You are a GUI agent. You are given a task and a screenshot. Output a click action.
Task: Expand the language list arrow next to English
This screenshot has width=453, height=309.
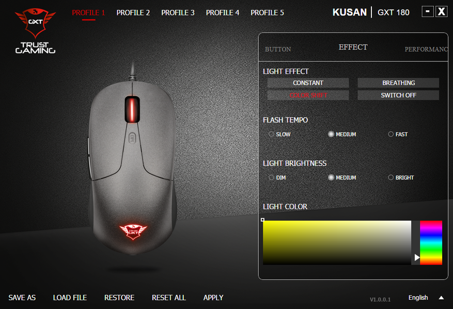pos(441,298)
